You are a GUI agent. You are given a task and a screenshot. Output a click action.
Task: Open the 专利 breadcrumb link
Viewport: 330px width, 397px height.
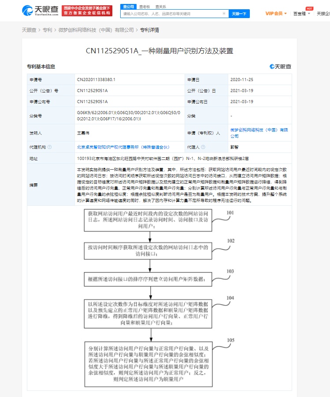tap(47, 30)
